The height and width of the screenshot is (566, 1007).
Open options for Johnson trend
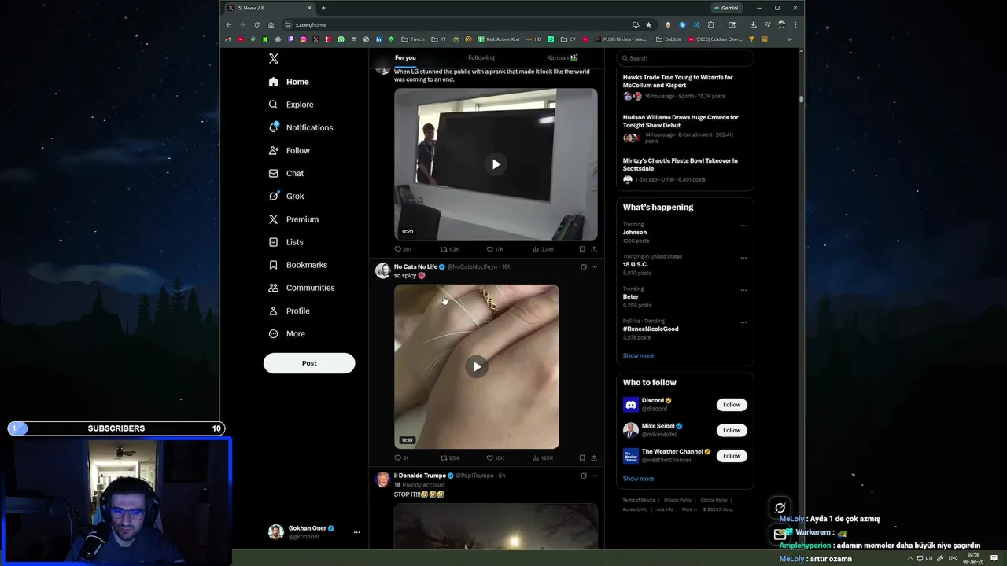(x=743, y=226)
